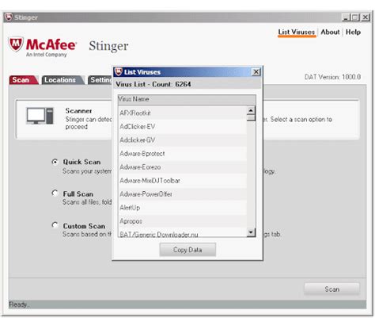This screenshot has height=318, width=375.
Task: Select Adware-MixDJToolbar in the list
Action: [183, 180]
